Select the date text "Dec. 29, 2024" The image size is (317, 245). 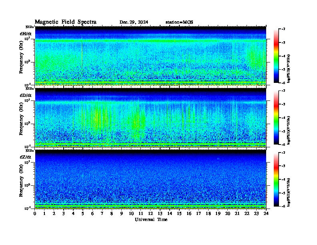point(134,22)
